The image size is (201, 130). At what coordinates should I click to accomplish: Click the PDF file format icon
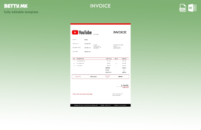[x=183, y=8]
